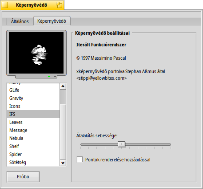The image size is (203, 189).
Task: Click the screensaver list scrollbar thumb
Action: 63,97
